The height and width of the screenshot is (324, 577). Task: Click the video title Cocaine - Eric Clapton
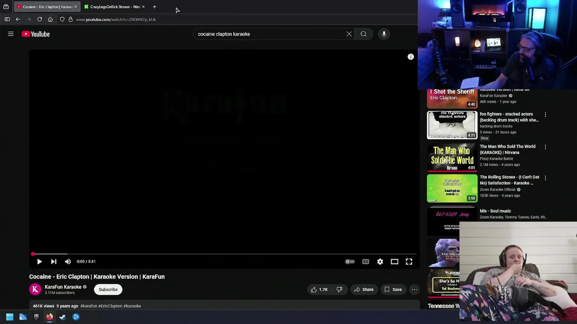pos(97,277)
